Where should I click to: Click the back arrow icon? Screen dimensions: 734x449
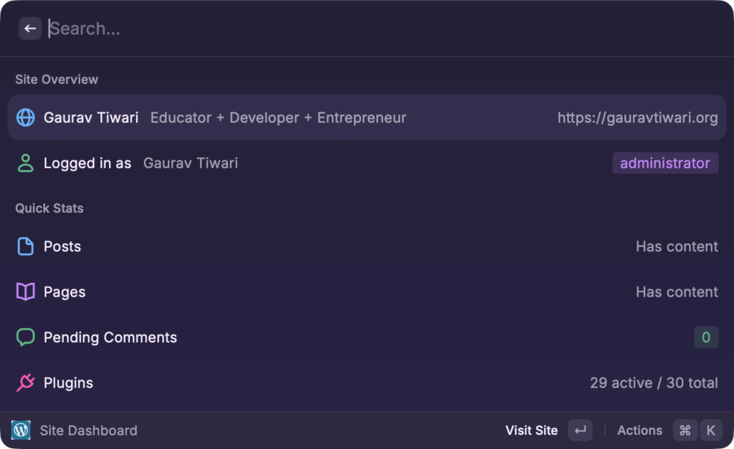pyautogui.click(x=29, y=28)
